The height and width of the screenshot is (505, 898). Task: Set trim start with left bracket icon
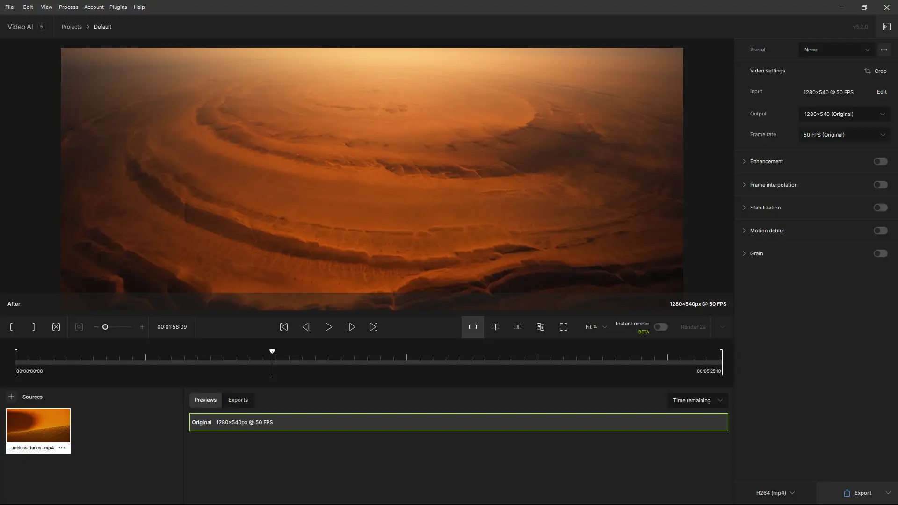click(x=11, y=327)
